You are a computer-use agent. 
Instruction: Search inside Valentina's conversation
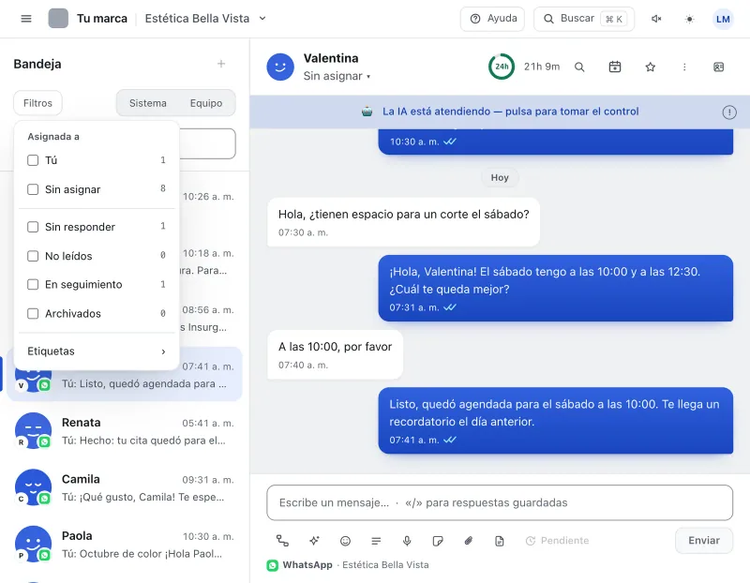(579, 67)
